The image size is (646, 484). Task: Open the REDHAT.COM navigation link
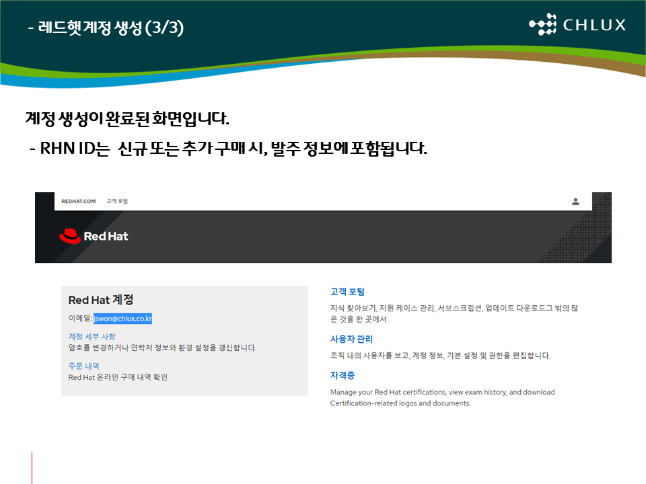pyautogui.click(x=78, y=201)
